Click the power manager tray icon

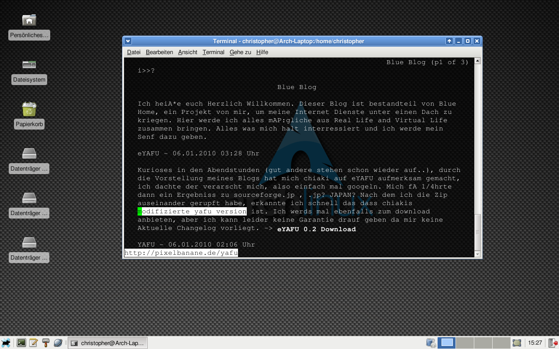click(431, 343)
